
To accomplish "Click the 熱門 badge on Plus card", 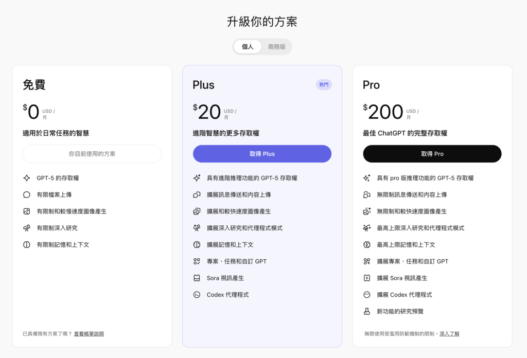I will pyautogui.click(x=324, y=85).
